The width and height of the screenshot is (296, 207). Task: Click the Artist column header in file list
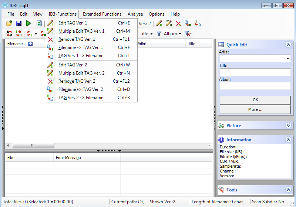pyautogui.click(x=142, y=44)
